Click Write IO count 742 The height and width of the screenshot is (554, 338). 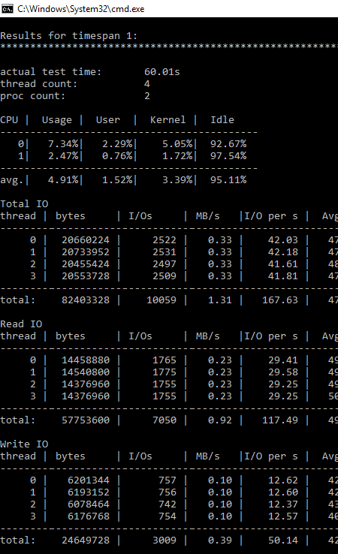(x=167, y=504)
